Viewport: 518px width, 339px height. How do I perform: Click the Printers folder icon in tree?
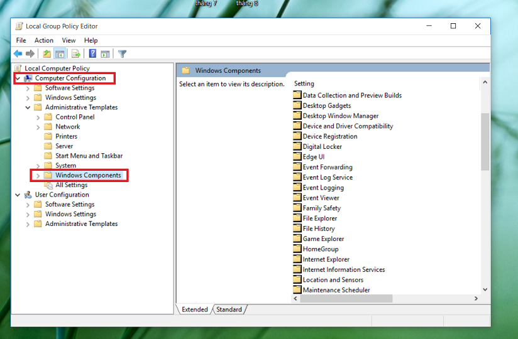click(48, 136)
